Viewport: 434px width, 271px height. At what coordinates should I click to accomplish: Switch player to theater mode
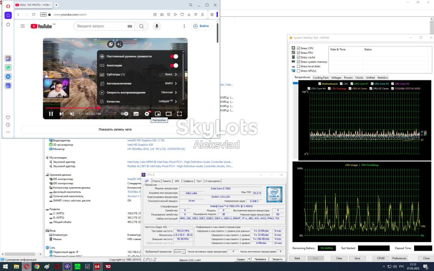tap(169, 113)
